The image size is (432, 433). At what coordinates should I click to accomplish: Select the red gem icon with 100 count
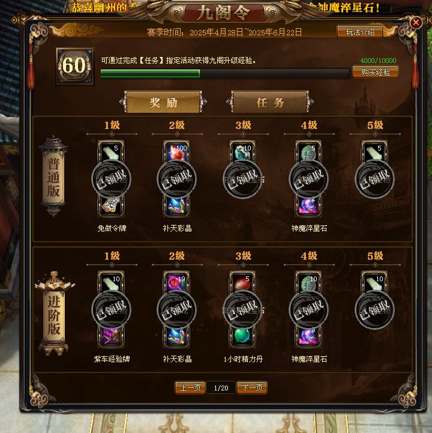click(177, 153)
